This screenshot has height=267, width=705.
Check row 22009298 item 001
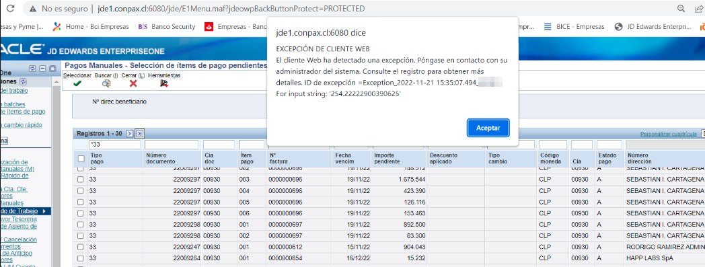(x=81, y=225)
